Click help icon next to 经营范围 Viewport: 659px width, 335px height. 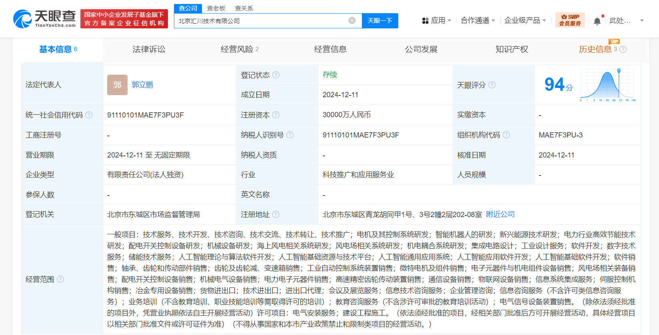(x=60, y=279)
